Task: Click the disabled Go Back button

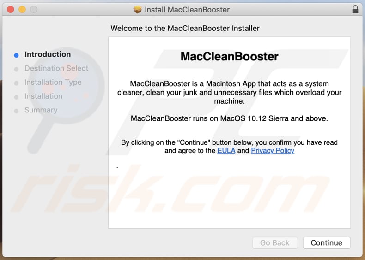Action: coord(275,243)
